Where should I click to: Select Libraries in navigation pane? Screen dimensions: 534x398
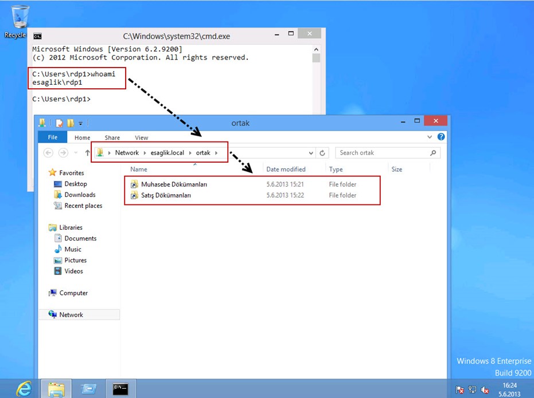(71, 227)
